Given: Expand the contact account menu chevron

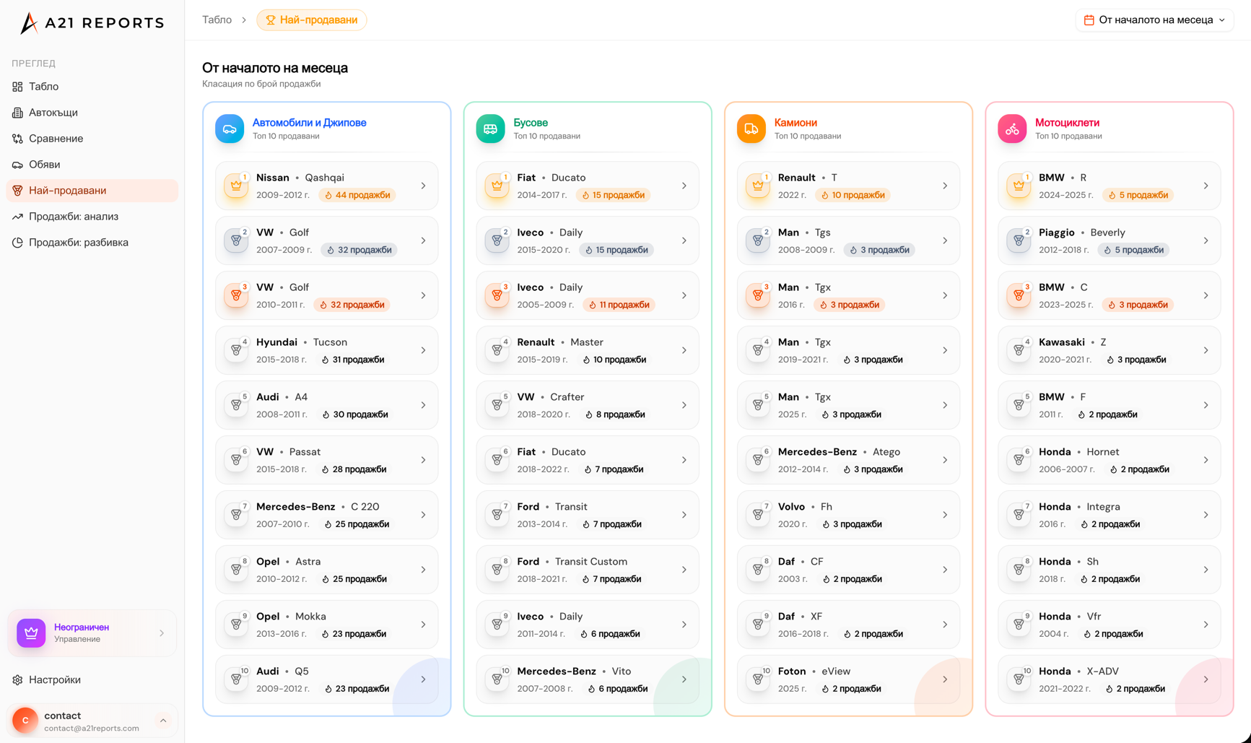Looking at the screenshot, I should pyautogui.click(x=163, y=721).
